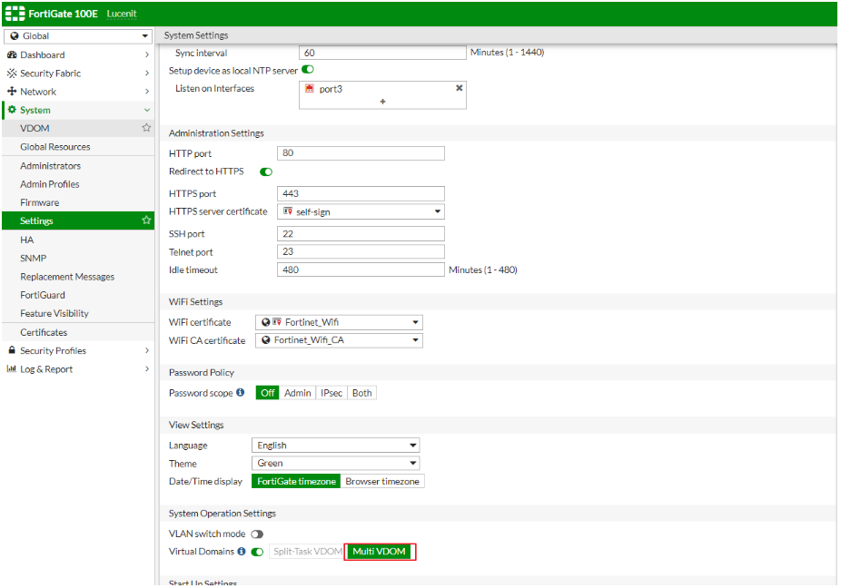841x588 pixels.
Task: Click the Fortinet_Wifi_CA globe icon
Action: (x=265, y=340)
